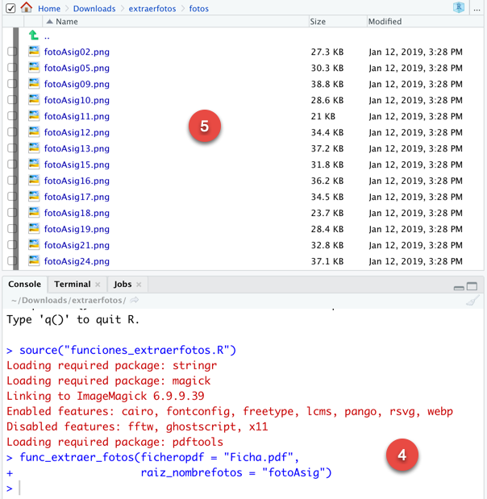Click the 'Loading required package: pdftools' message
This screenshot has height=499, width=487.
click(115, 442)
